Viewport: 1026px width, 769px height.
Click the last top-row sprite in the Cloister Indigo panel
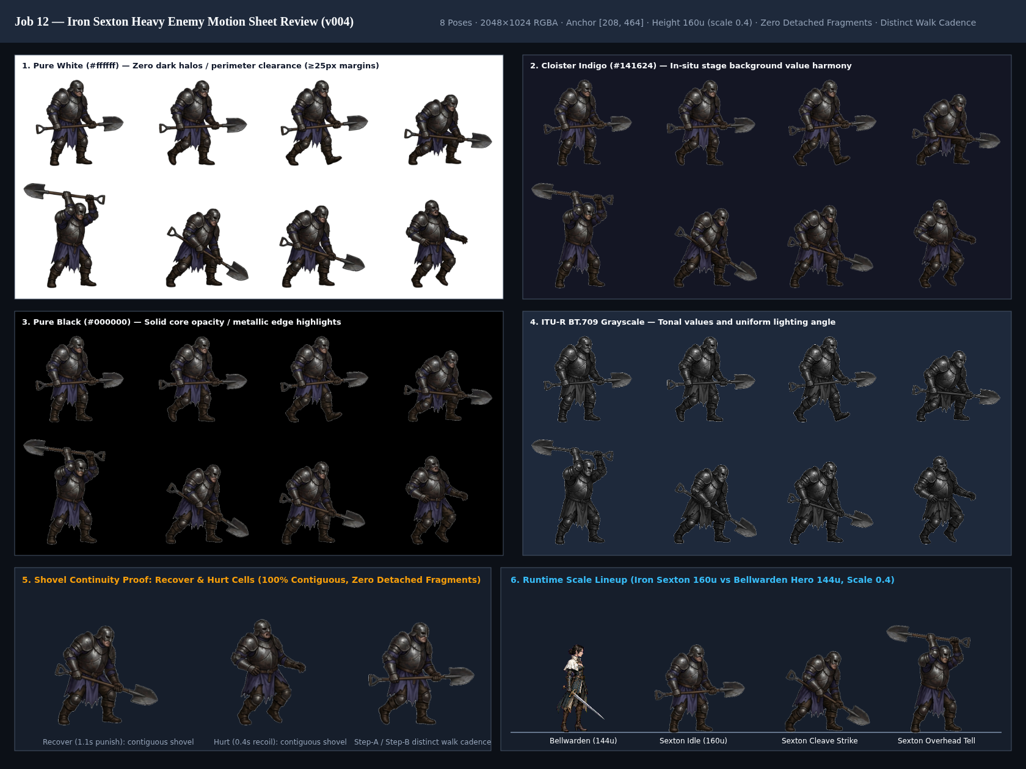pyautogui.click(x=956, y=129)
